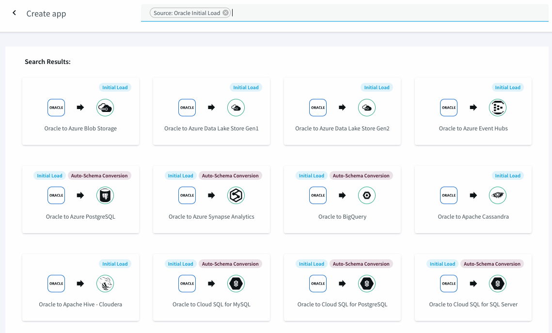Choose the Azure Synapse Analytics target icon
Viewport: 552px width, 333px height.
click(x=236, y=195)
